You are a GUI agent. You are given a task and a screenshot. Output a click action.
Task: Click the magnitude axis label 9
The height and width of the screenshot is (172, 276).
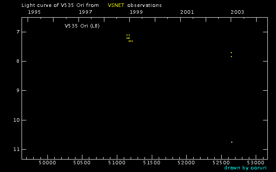pos(18,91)
